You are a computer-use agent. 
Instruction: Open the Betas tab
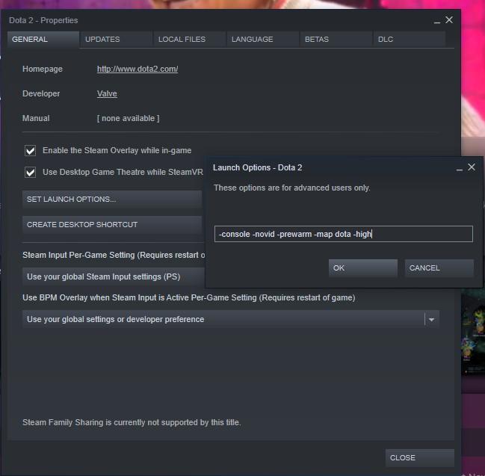tap(336, 40)
